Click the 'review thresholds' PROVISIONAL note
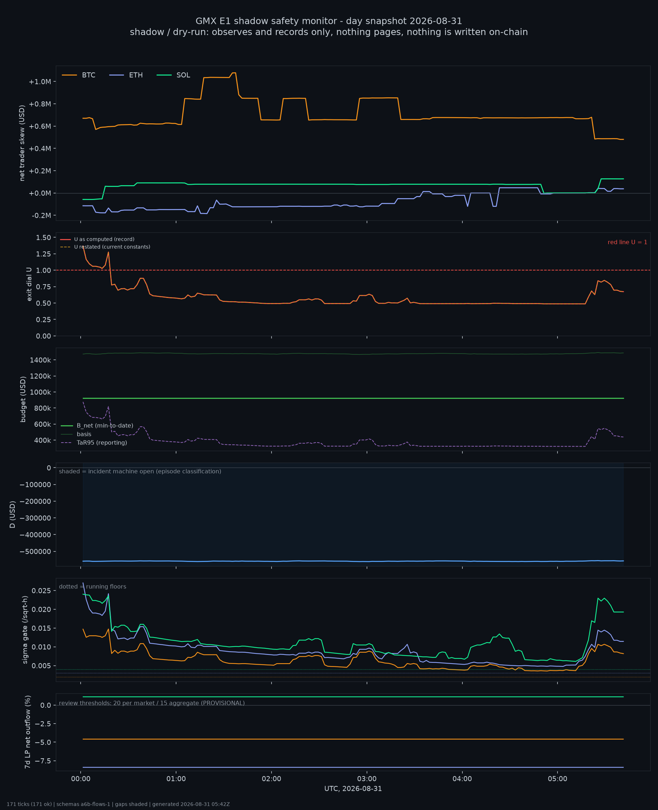This screenshot has width=658, height=810. click(152, 703)
